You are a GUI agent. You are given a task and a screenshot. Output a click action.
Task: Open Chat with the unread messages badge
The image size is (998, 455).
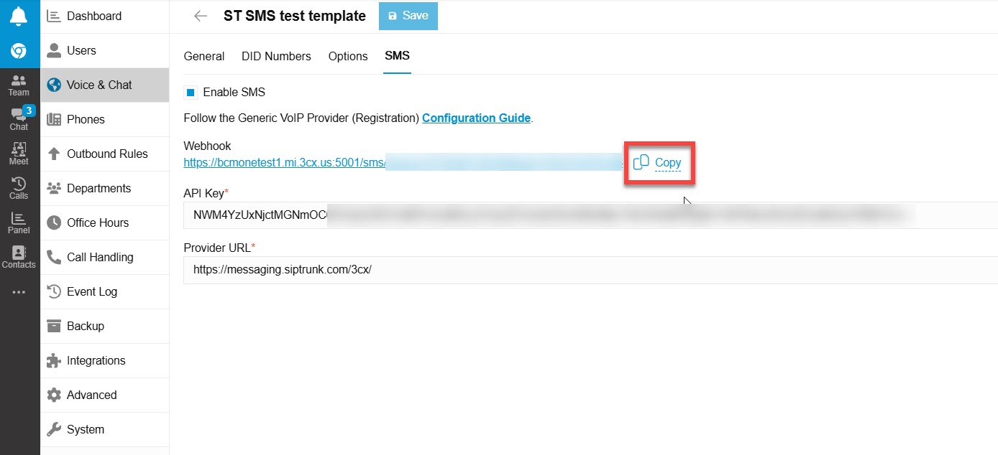[x=19, y=119]
